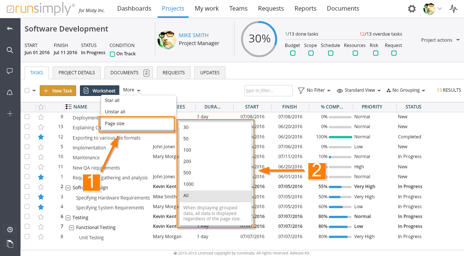Open the No Filter dropdown

click(x=314, y=90)
